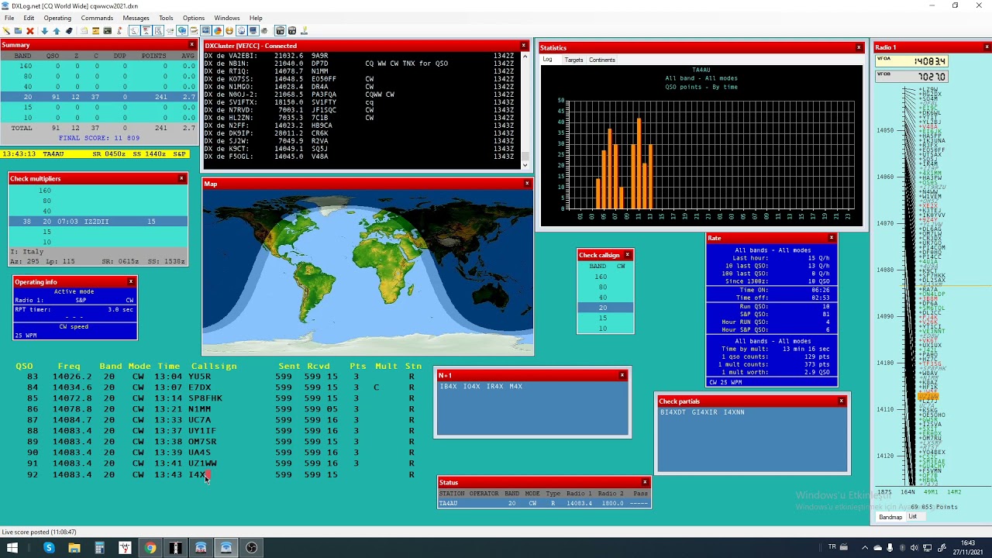
Task: Click the dark eraser toolbar icon
Action: pyautogui.click(x=69, y=31)
